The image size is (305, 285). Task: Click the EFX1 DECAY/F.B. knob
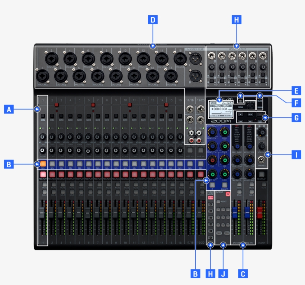[x=237, y=174]
